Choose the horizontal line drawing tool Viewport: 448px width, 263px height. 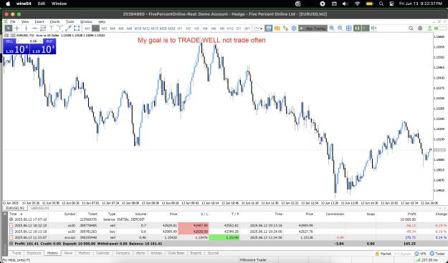pyautogui.click(x=34, y=28)
